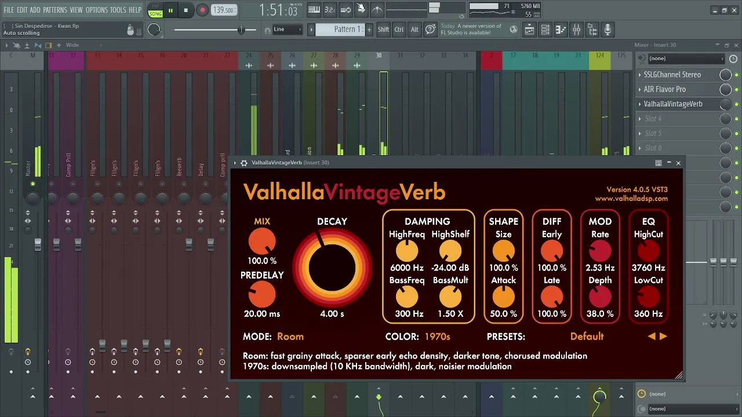Toggle the Ctrl modifier button
Viewport: 742px width, 417px height.
(399, 30)
